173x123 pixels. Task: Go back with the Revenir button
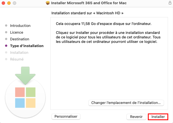click(x=136, y=117)
